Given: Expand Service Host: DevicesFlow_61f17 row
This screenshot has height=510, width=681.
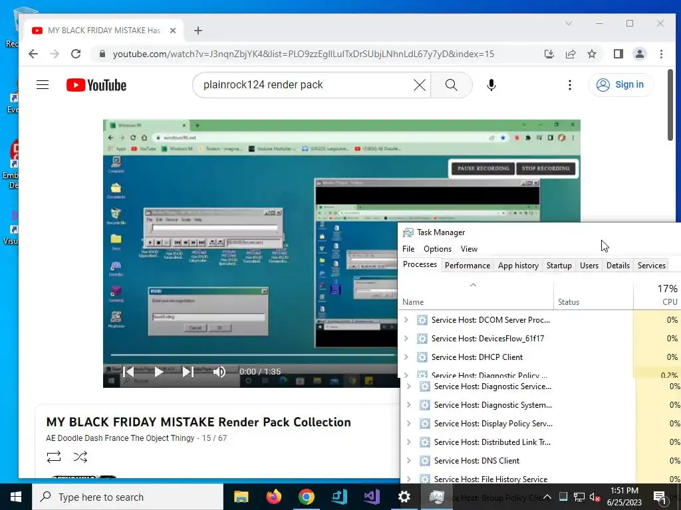Looking at the screenshot, I should [x=406, y=339].
